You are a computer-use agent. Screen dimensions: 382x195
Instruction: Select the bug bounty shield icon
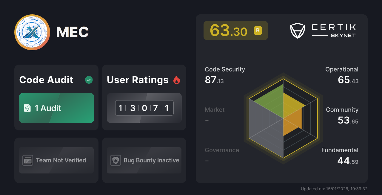point(115,160)
